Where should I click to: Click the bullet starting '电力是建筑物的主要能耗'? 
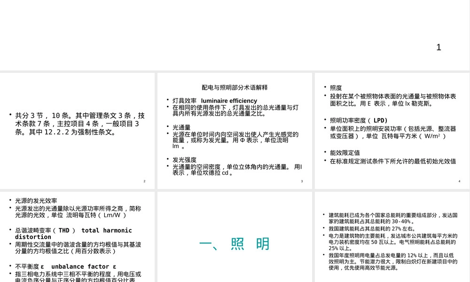point(393,242)
